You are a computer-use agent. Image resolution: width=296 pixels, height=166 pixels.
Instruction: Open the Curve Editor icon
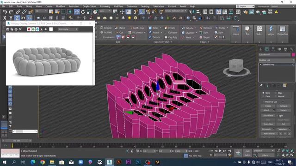[x=225, y=12]
